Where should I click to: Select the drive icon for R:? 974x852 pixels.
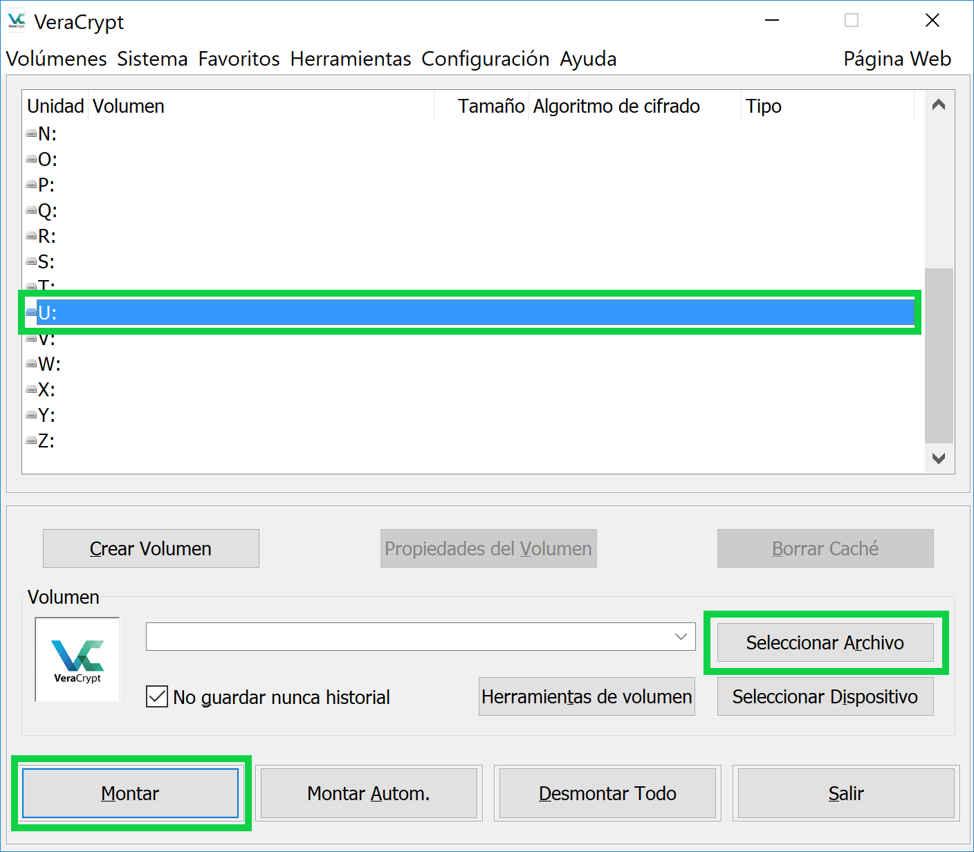coord(31,236)
